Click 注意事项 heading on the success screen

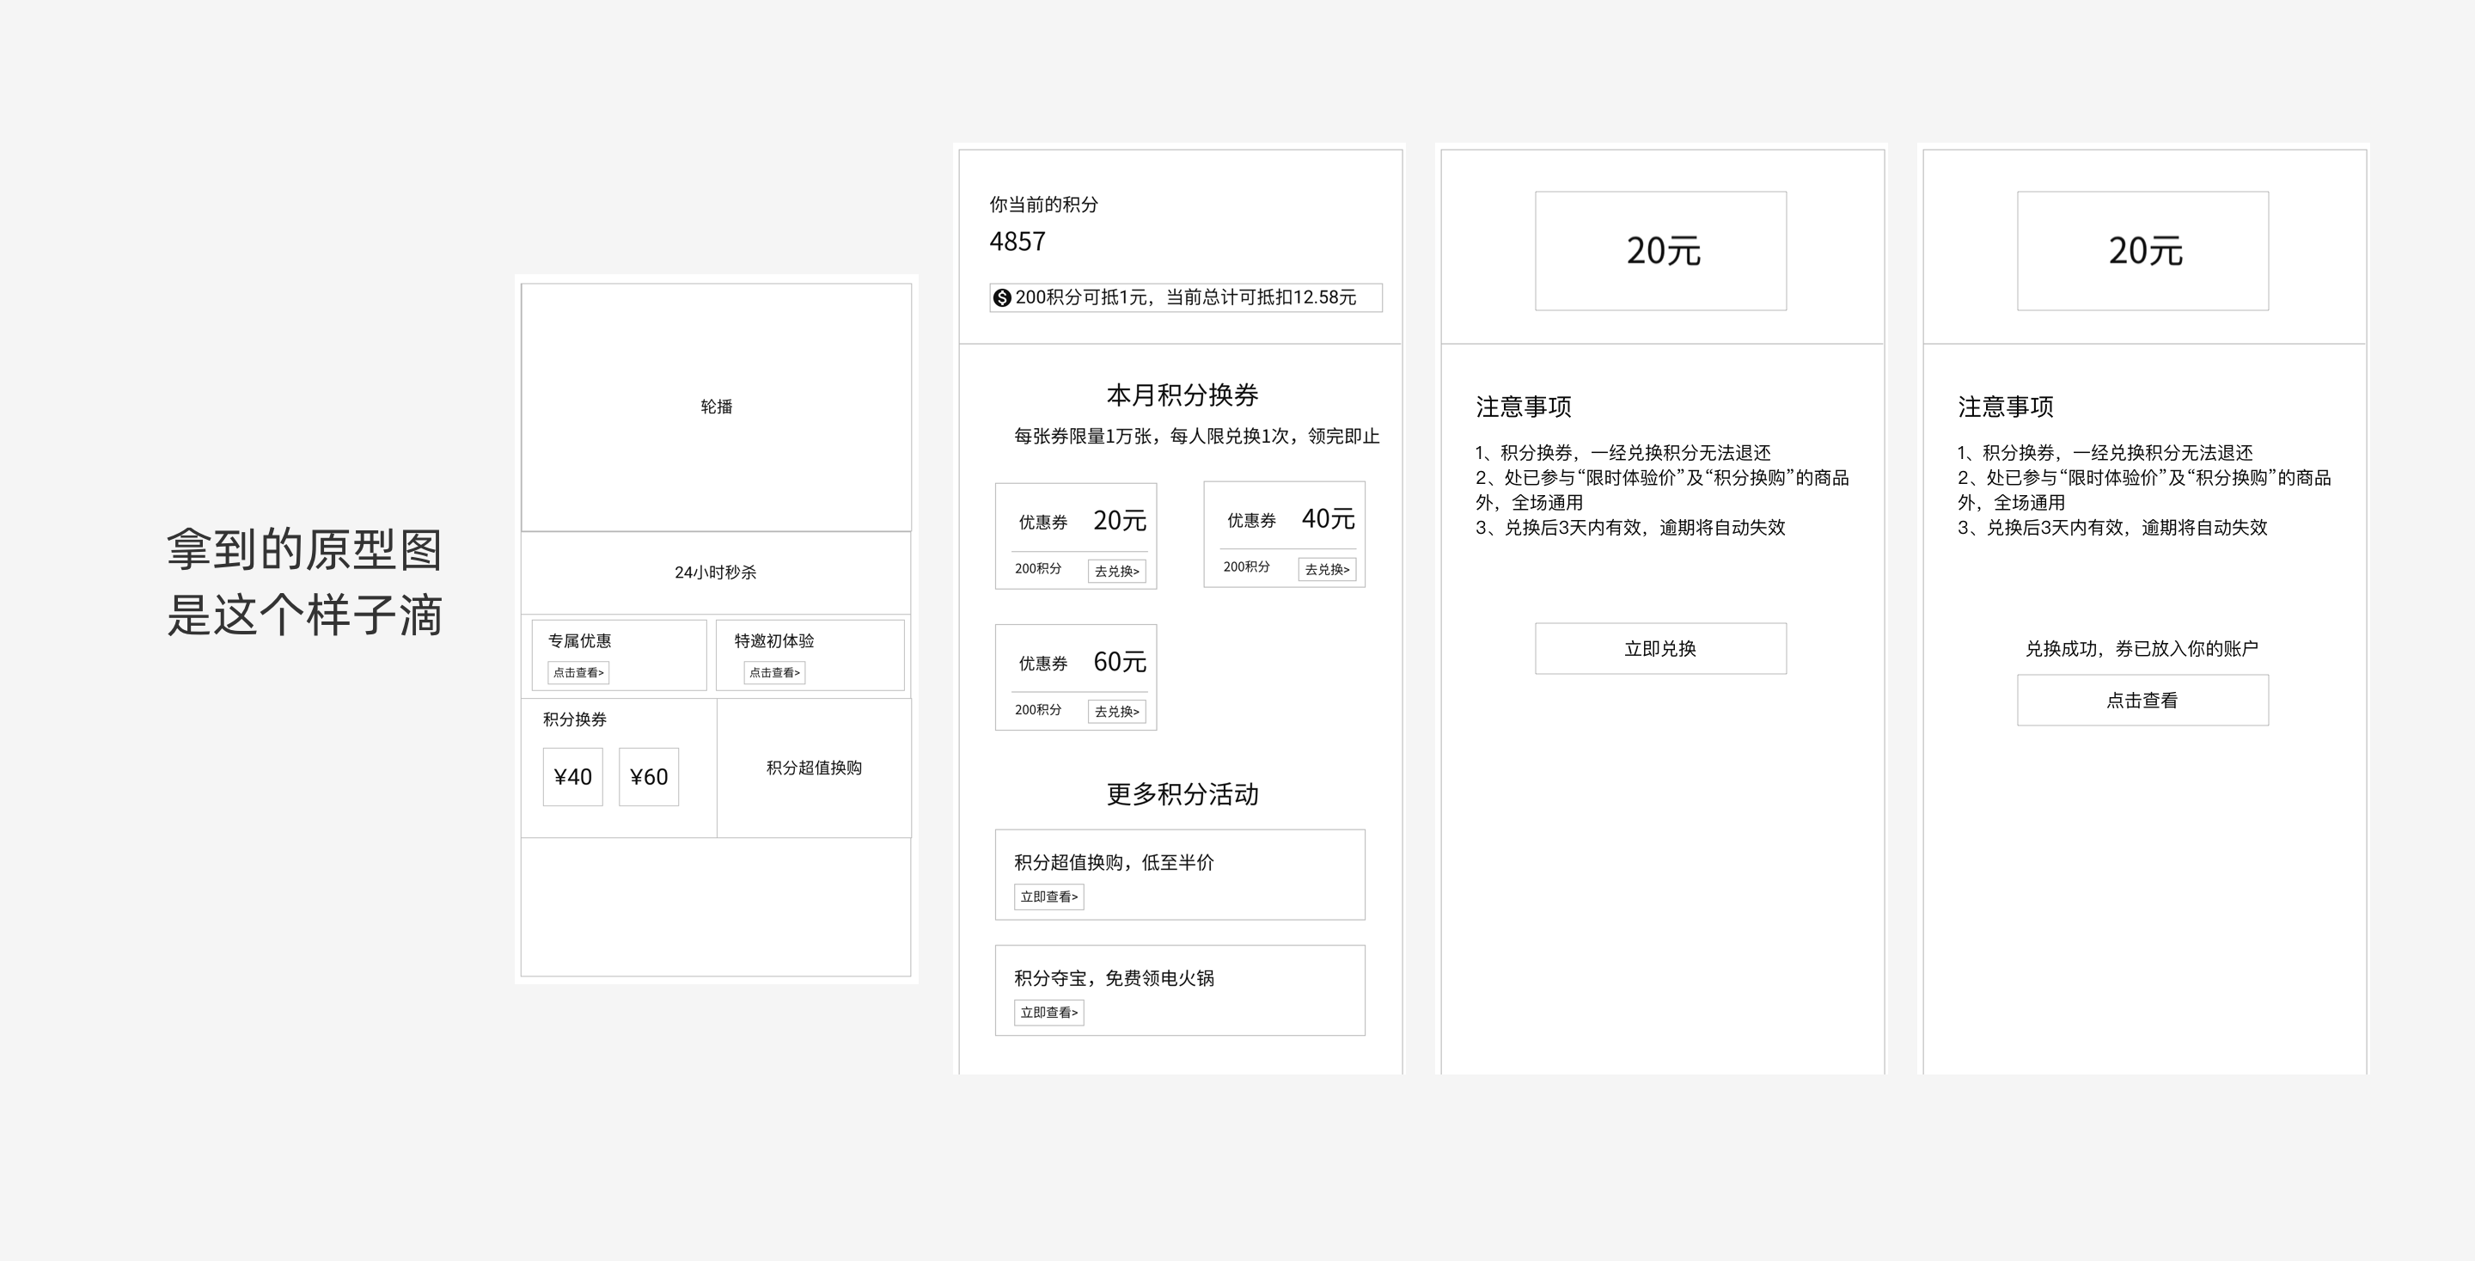[2006, 407]
